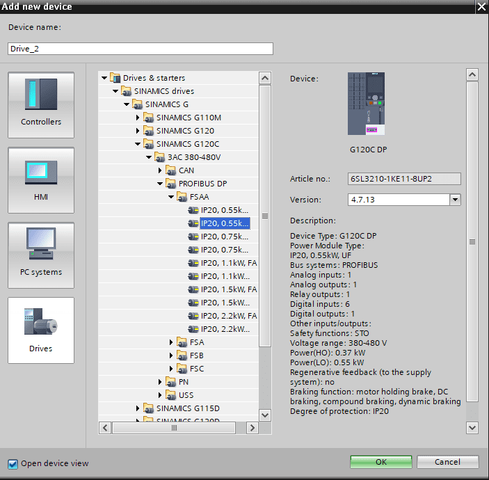Select the Controllers category icon
Viewport: 489px width, 480px height.
pyautogui.click(x=41, y=105)
